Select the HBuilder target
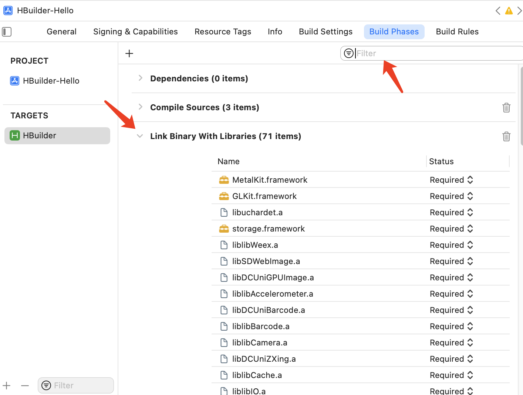 tap(57, 136)
